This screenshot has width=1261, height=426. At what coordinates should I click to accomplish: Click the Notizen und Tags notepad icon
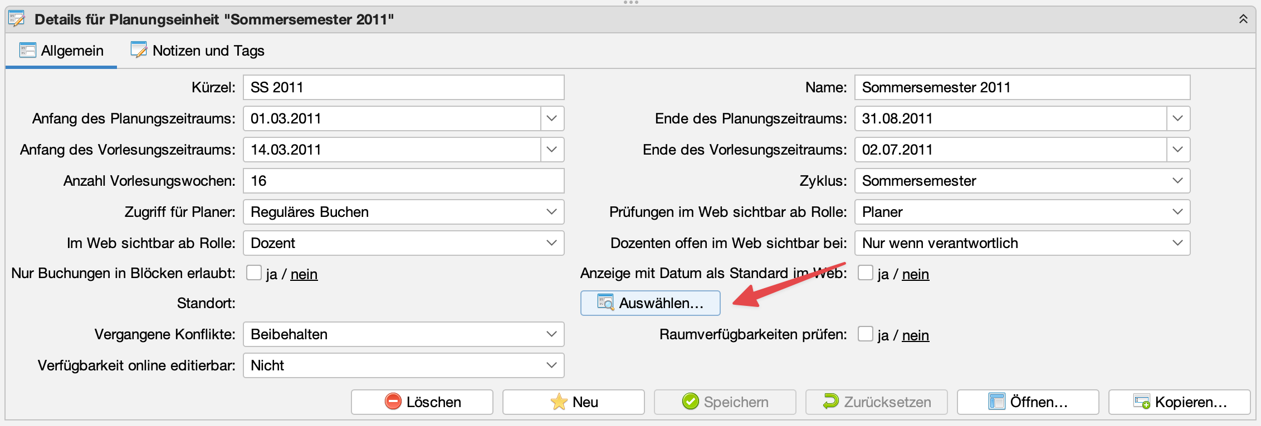pos(138,50)
